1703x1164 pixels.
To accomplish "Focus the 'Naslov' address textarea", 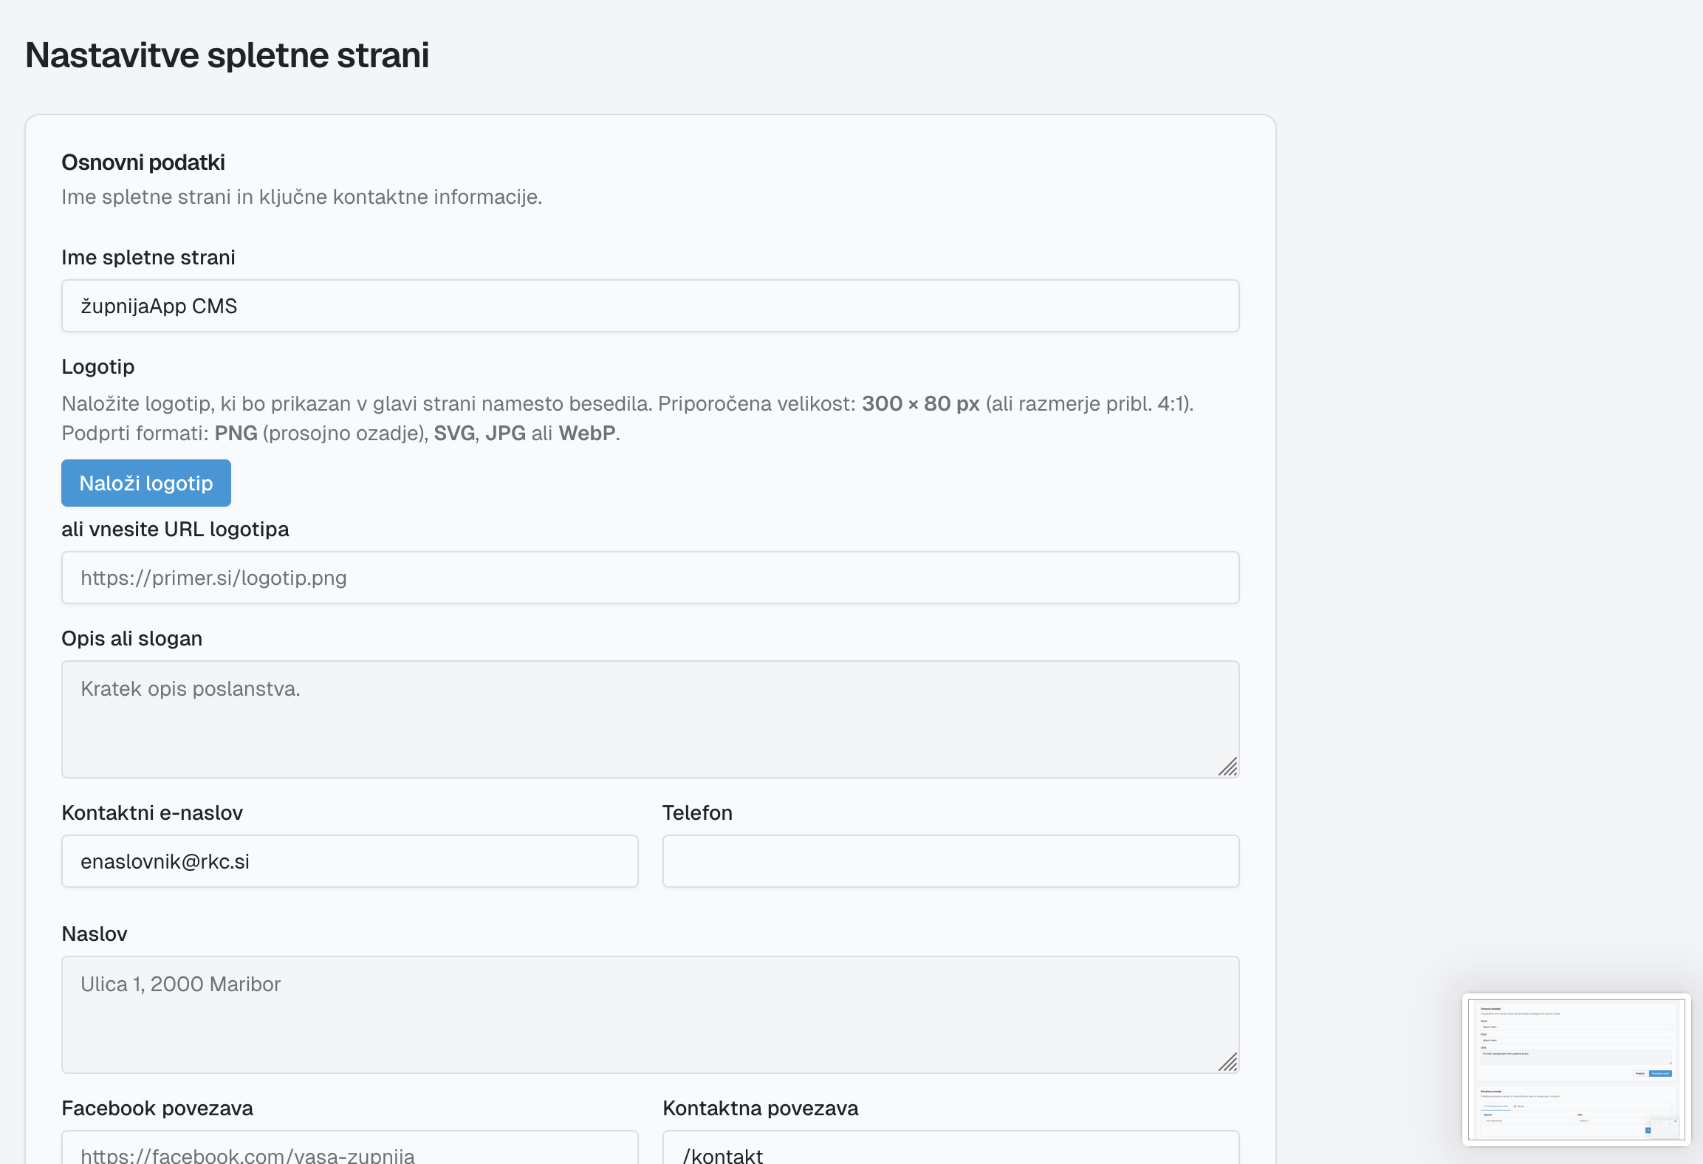I will (650, 1014).
